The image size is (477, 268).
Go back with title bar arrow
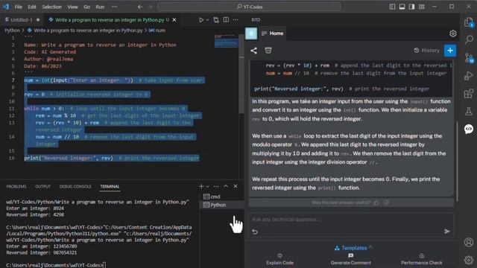point(140,7)
